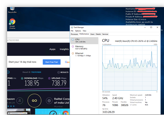Click the share dots icon beside Result ID

pyautogui.click(x=8, y=72)
